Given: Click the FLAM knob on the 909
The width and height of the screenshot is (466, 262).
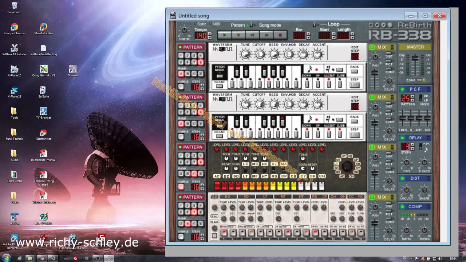Looking at the screenshot, I should click(214, 228).
